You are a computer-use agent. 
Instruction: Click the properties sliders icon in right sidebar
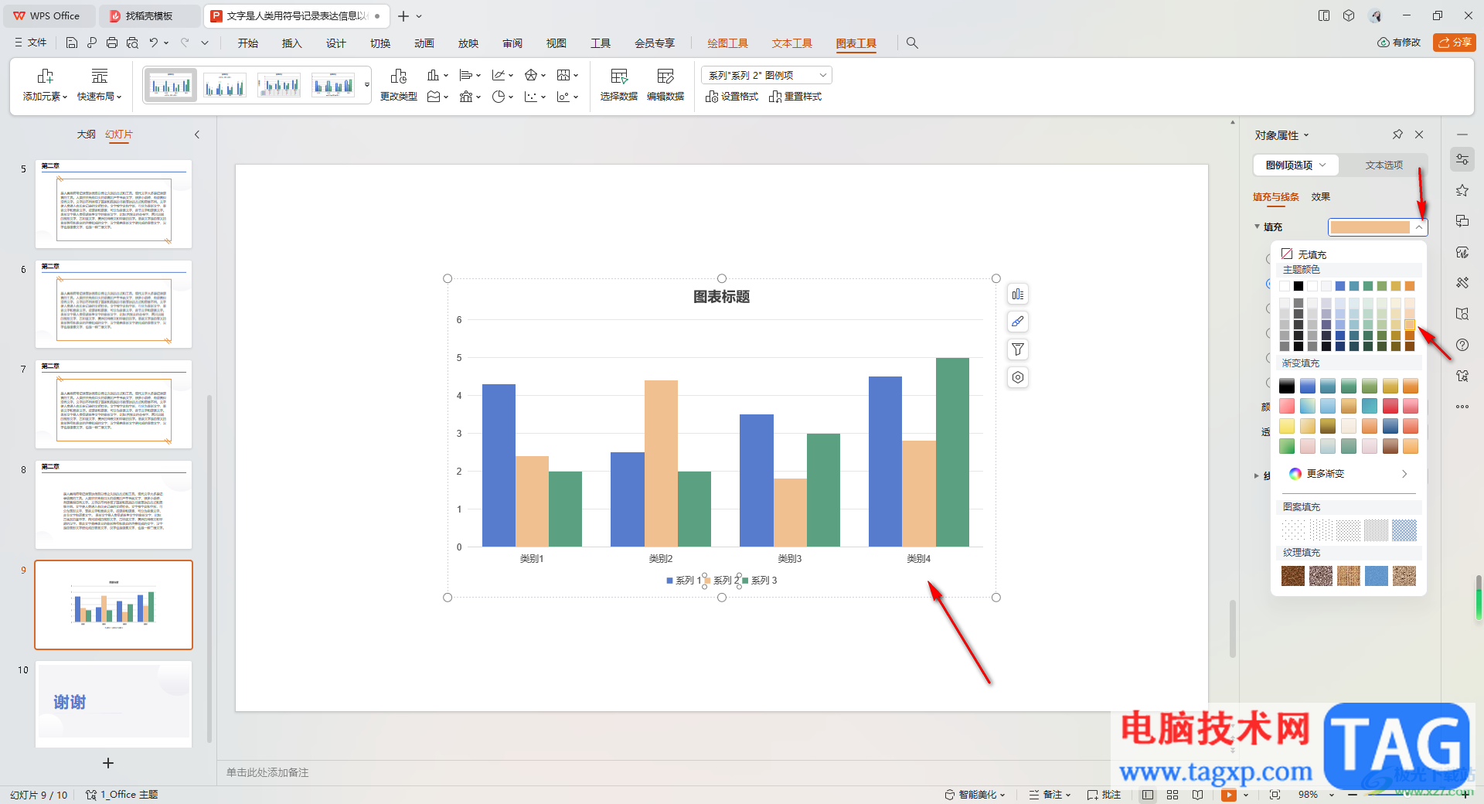click(1462, 159)
